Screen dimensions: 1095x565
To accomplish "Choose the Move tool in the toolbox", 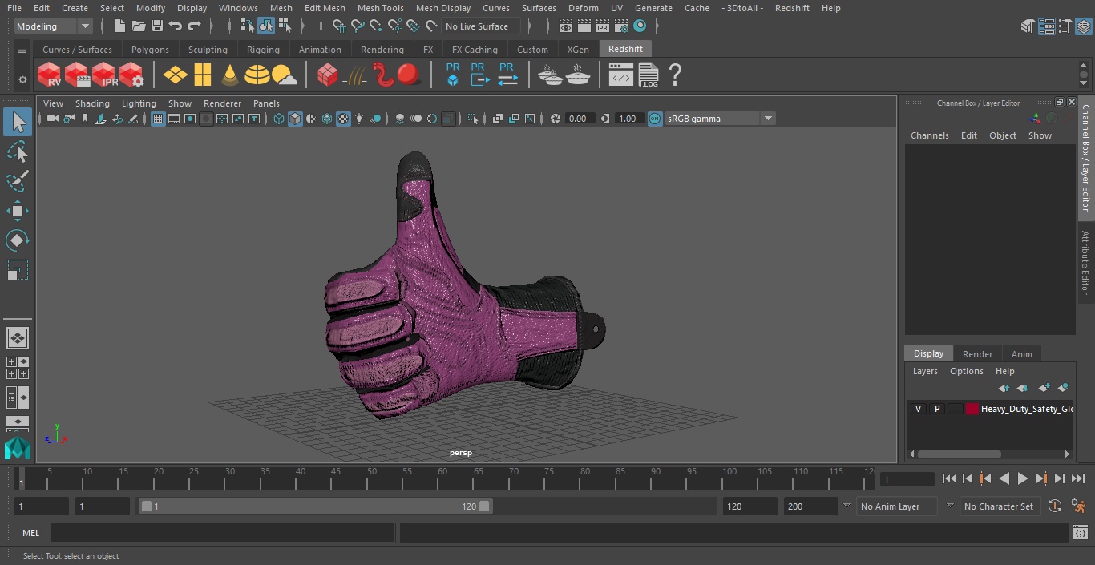I will tap(18, 211).
